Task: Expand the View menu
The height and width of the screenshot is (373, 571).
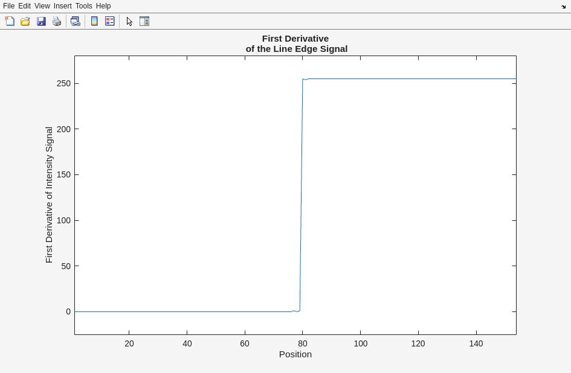Action: 42,6
